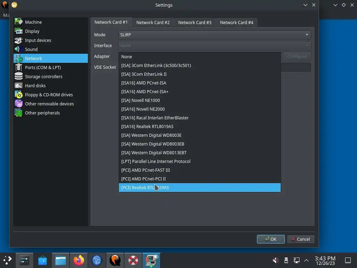Image resolution: width=357 pixels, height=268 pixels.
Task: Select the Input devices category icon
Action: (19, 40)
